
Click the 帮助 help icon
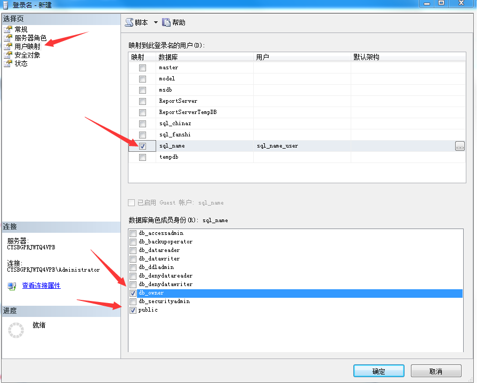click(x=166, y=22)
